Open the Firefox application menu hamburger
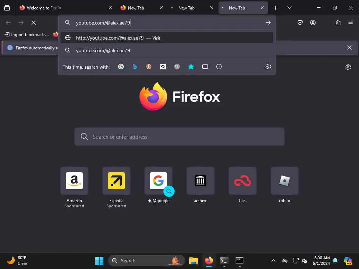 click(x=351, y=22)
